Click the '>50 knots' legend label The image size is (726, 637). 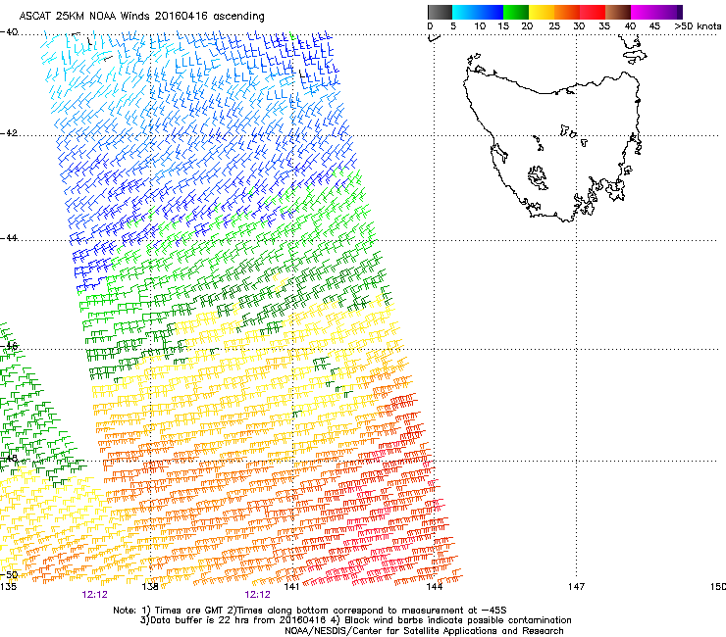point(699,25)
